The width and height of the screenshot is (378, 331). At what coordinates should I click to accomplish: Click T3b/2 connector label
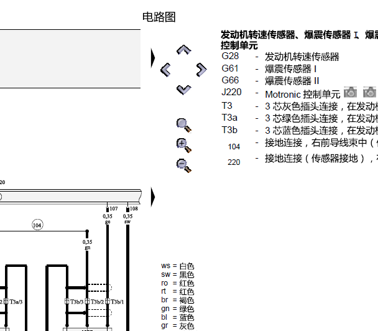(97, 302)
